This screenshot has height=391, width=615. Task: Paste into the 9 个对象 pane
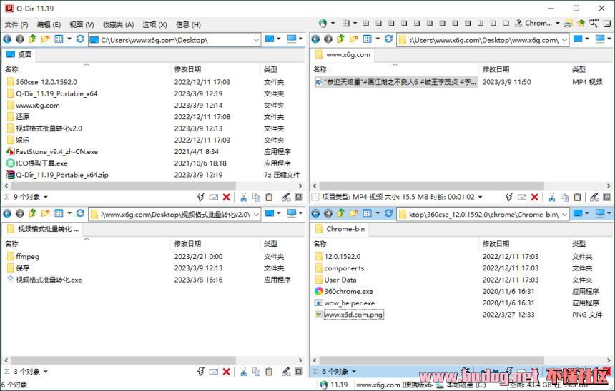point(269,197)
